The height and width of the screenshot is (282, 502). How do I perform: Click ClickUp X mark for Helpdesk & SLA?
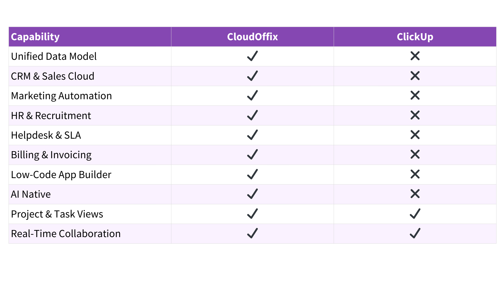(415, 135)
